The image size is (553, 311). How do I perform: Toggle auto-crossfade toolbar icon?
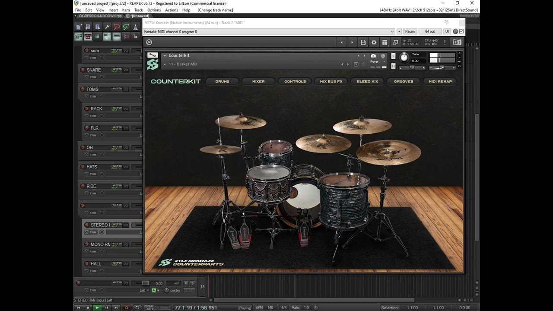coord(78,37)
